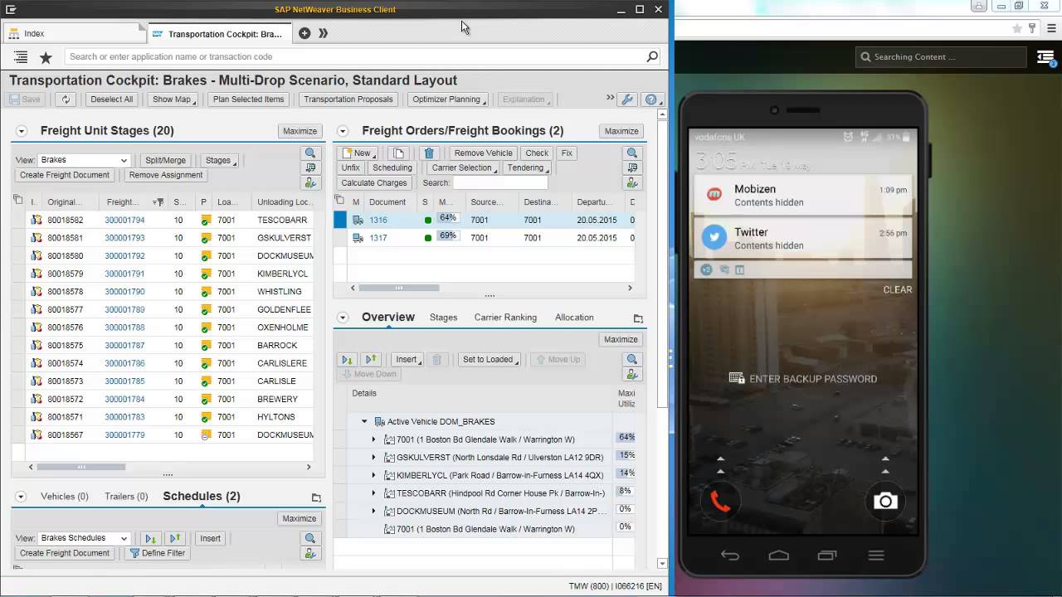Viewport: 1062px width, 597px height.
Task: Select the row marker for freight order 1316
Action: point(340,220)
